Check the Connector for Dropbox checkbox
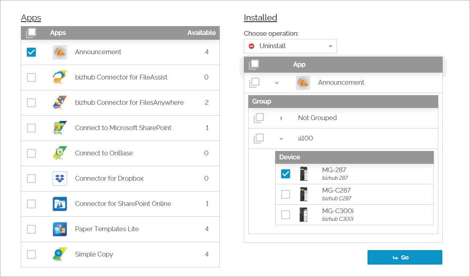 tap(31, 179)
